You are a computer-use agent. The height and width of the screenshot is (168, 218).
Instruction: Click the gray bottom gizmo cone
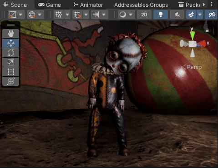[193, 53]
